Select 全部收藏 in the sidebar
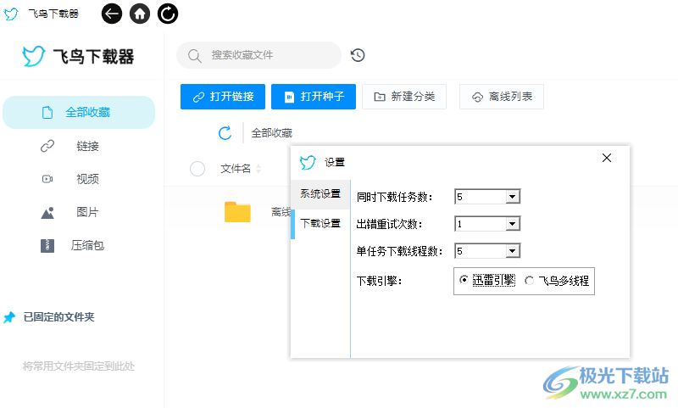The height and width of the screenshot is (408, 678). [x=79, y=113]
